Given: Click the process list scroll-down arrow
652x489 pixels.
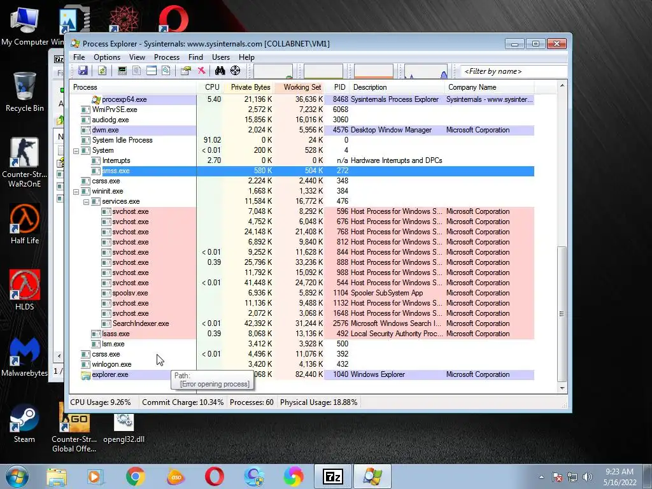Looking at the screenshot, I should point(562,388).
